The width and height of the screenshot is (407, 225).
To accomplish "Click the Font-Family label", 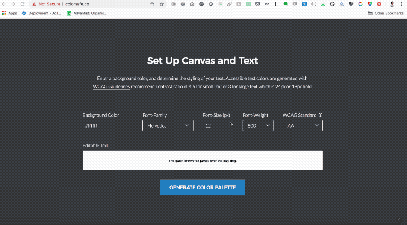I will pos(155,115).
